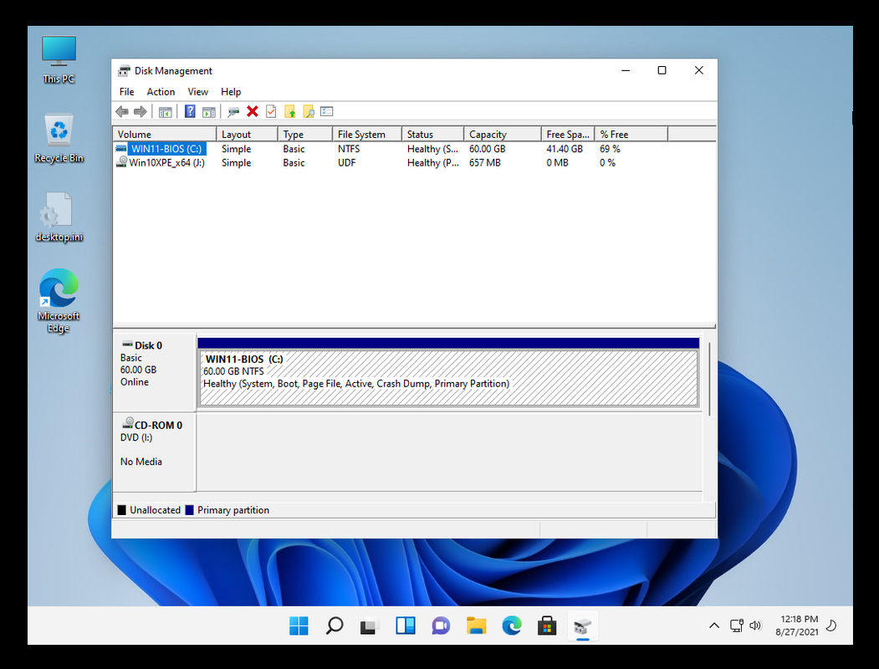Sort by the % Free column header
This screenshot has width=879, height=669.
pos(631,135)
